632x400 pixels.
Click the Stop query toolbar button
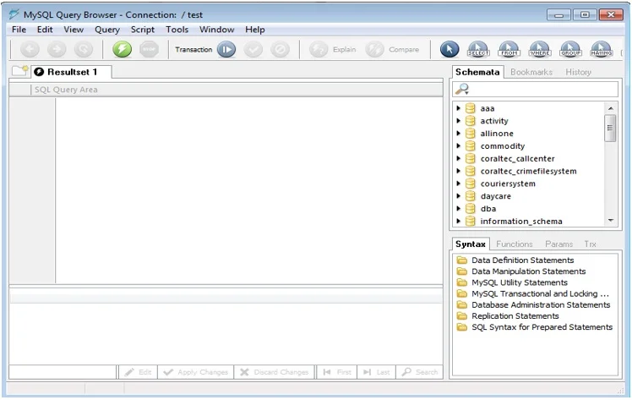coord(149,50)
